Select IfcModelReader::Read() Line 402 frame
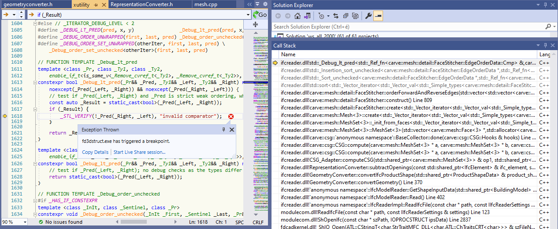The width and height of the screenshot is (558, 229). [409, 197]
